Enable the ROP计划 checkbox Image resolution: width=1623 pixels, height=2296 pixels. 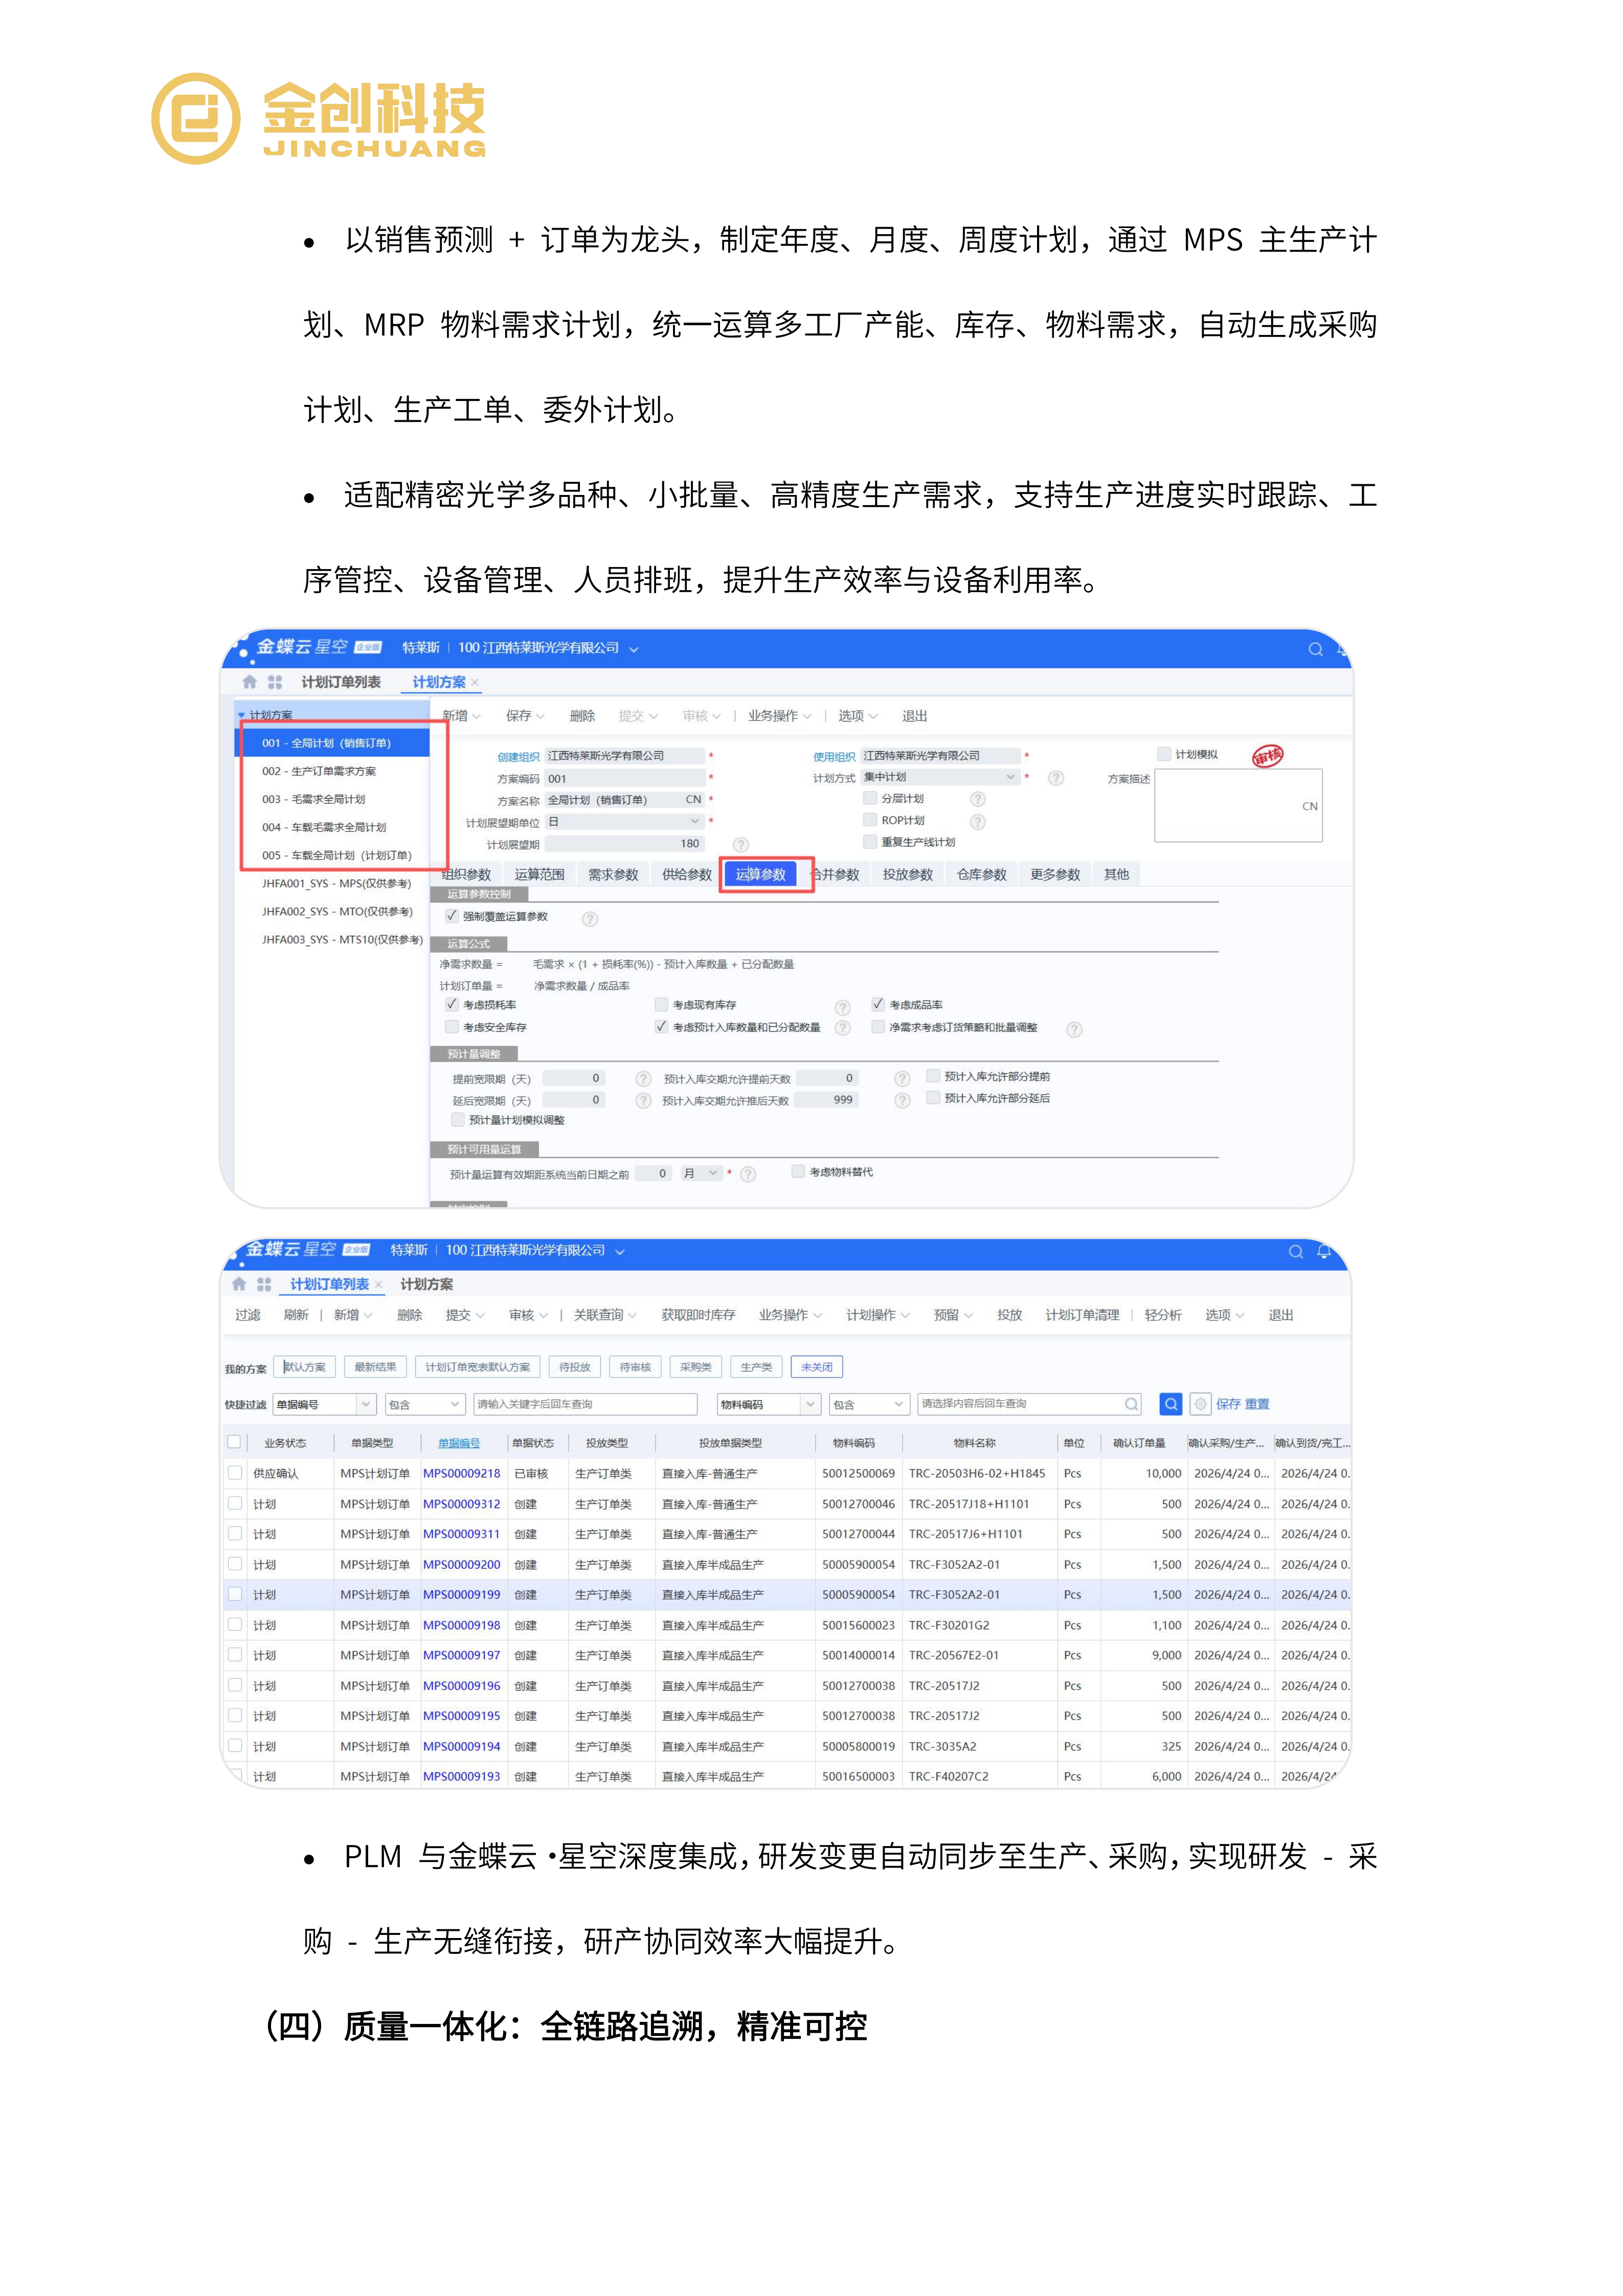(870, 820)
